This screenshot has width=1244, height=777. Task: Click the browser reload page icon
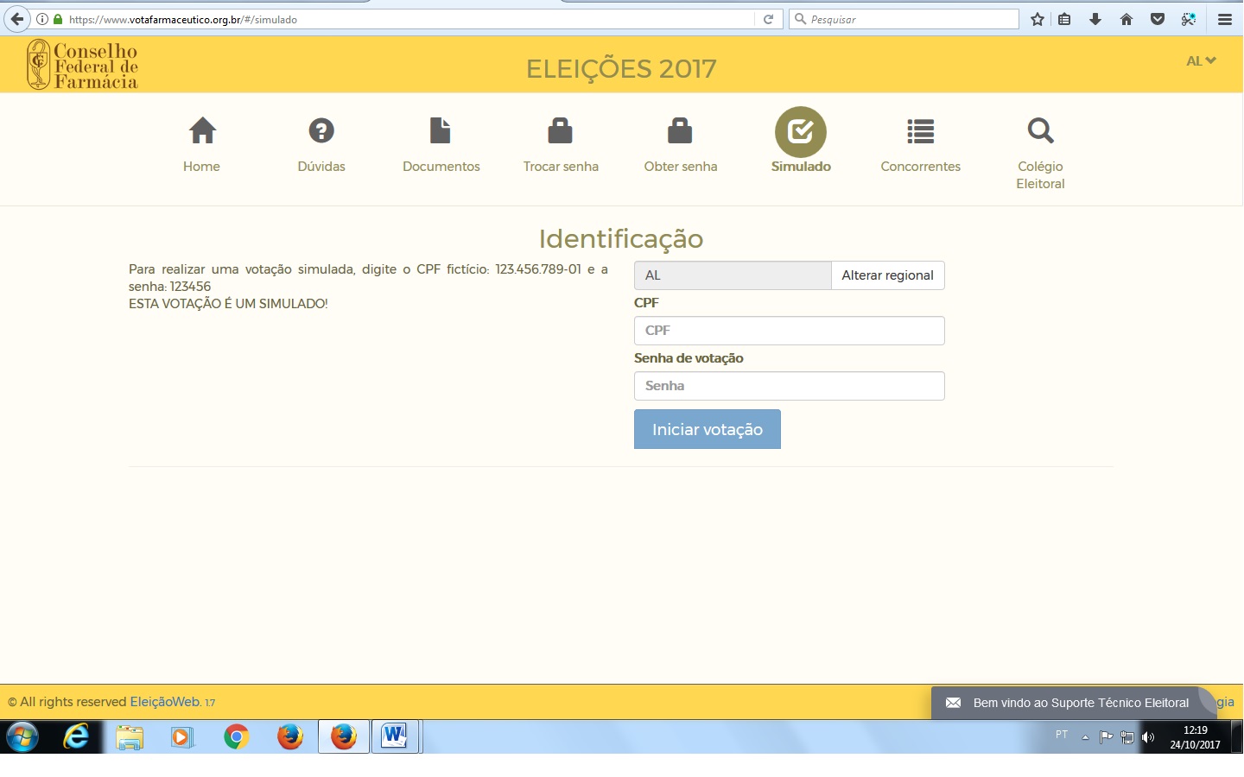point(768,19)
